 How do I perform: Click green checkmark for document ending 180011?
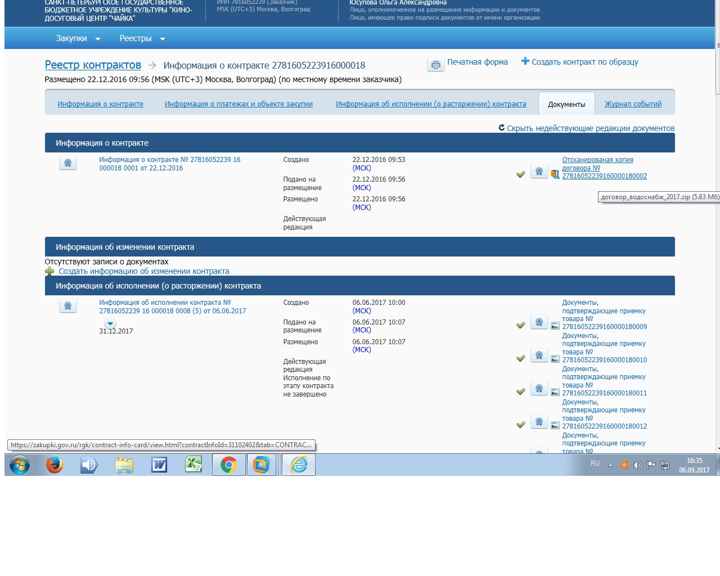(521, 391)
